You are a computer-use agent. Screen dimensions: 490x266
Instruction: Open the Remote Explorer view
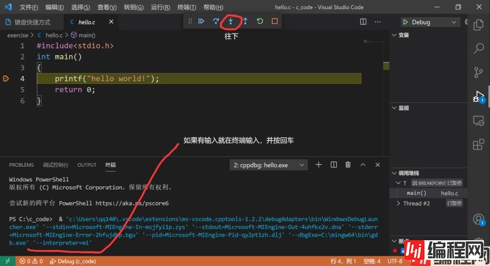478,121
